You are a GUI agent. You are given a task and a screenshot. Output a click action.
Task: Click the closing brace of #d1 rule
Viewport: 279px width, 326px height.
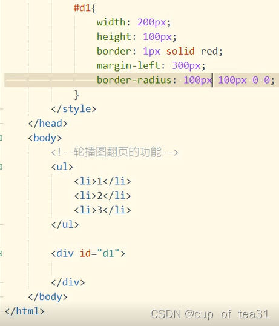click(77, 95)
